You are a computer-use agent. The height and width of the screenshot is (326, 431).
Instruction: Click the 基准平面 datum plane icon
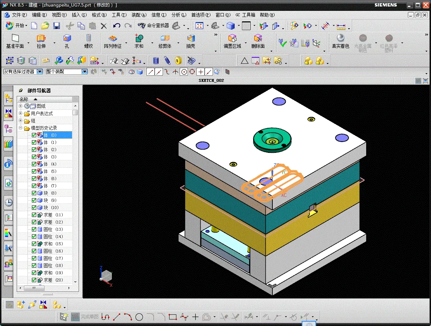coord(15,38)
